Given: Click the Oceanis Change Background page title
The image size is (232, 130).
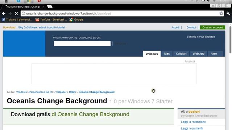Looking at the screenshot, I should [x=57, y=101].
